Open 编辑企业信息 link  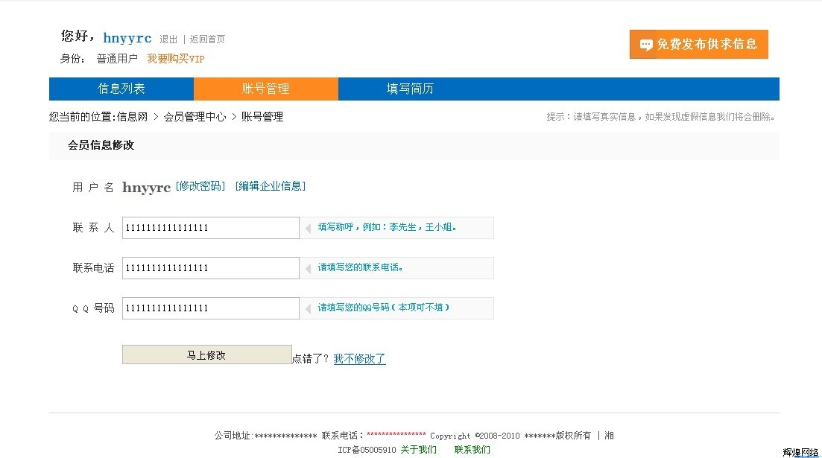coord(270,186)
